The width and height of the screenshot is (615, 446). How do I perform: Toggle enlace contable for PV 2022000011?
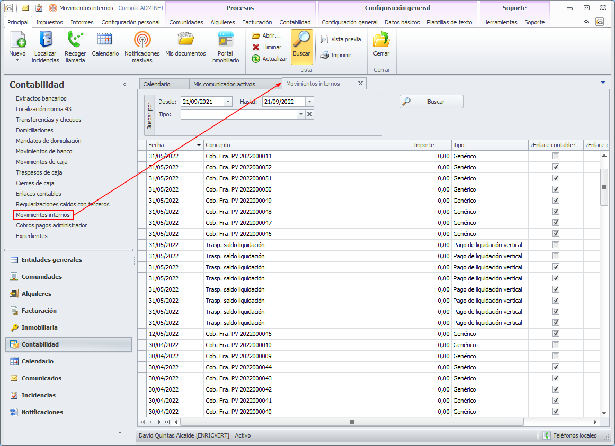556,156
